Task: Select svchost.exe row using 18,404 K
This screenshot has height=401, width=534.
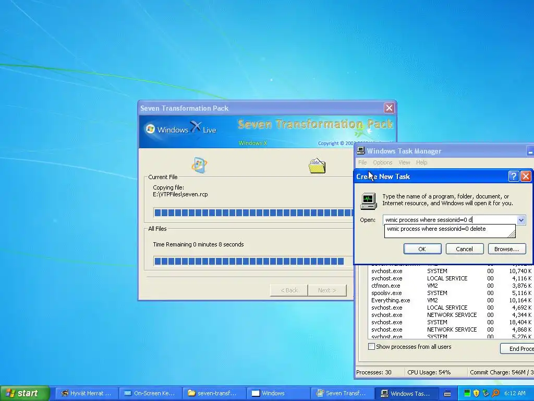Action: coord(451,322)
